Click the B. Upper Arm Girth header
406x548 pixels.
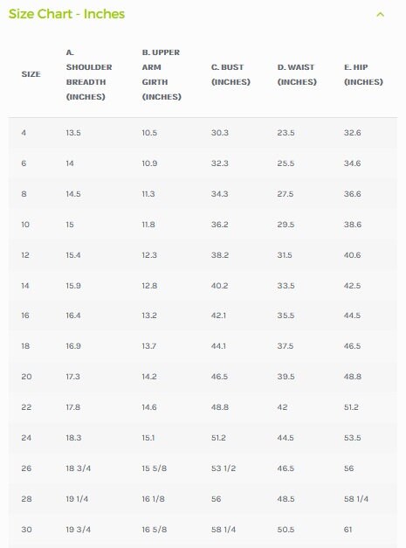(162, 74)
